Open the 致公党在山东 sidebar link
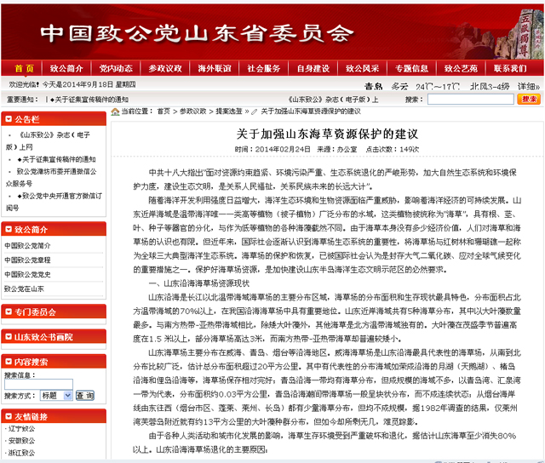 click(24, 289)
